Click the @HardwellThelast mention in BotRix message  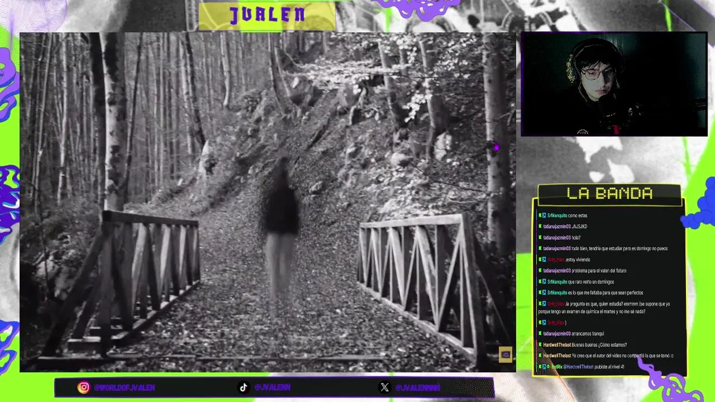click(578, 367)
